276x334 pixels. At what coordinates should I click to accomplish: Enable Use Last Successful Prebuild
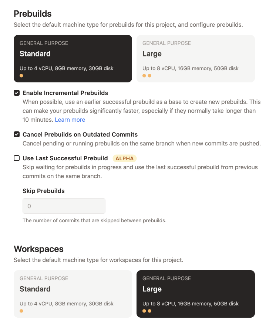16,158
